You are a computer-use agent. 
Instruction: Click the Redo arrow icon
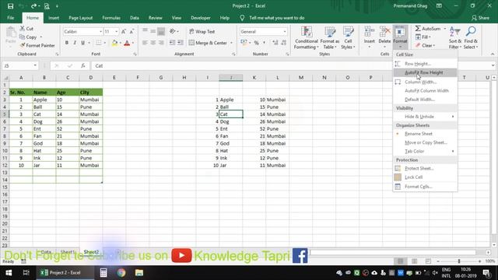pos(33,6)
